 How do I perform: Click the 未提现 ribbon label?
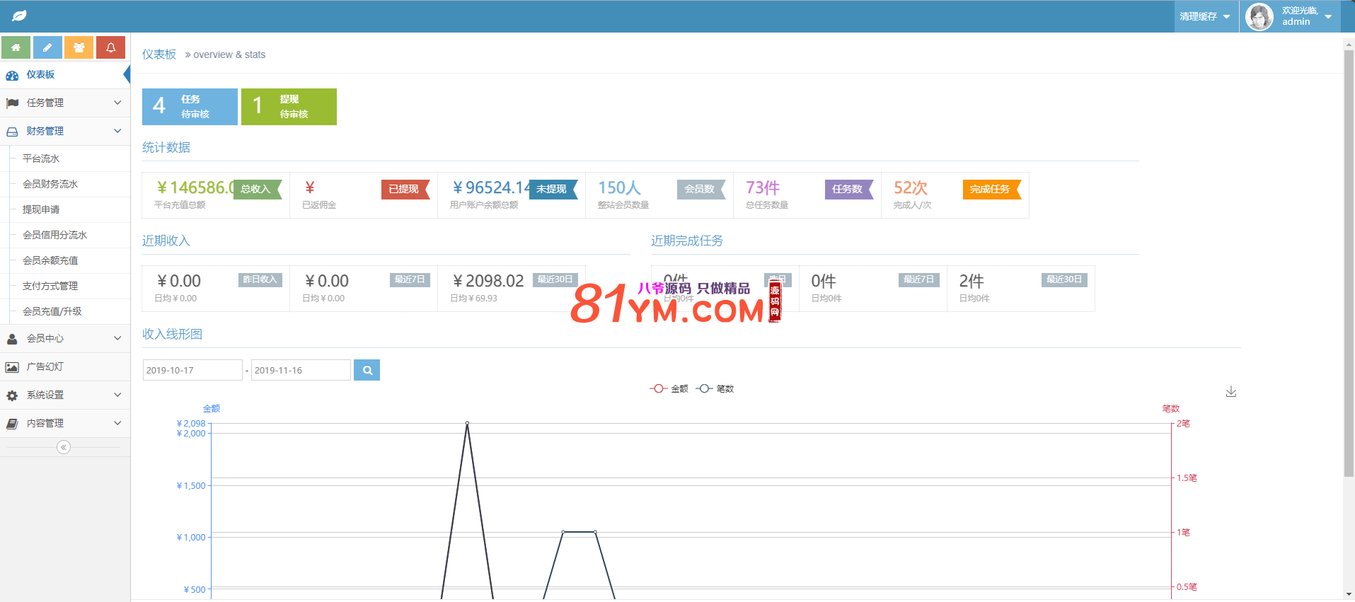(553, 189)
